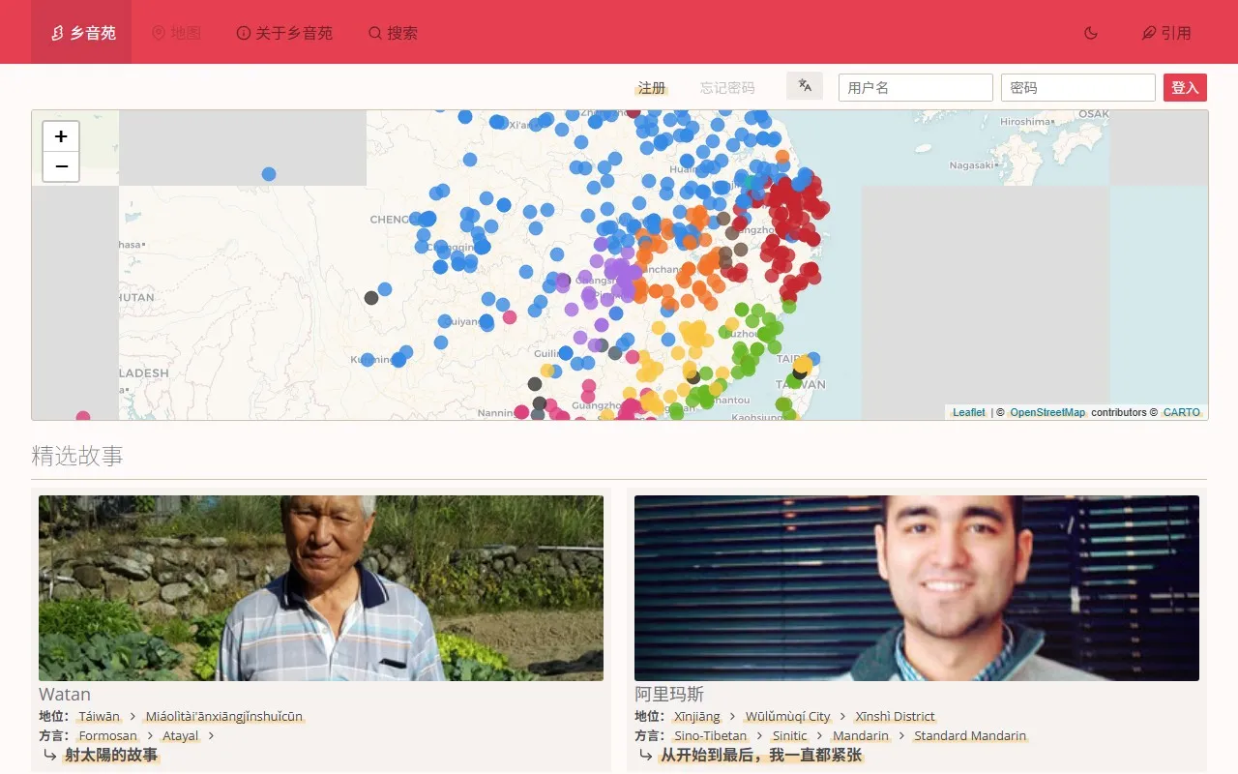This screenshot has width=1238, height=774.
Task: Click the OpenStreetMap attribution link
Action: click(1047, 412)
